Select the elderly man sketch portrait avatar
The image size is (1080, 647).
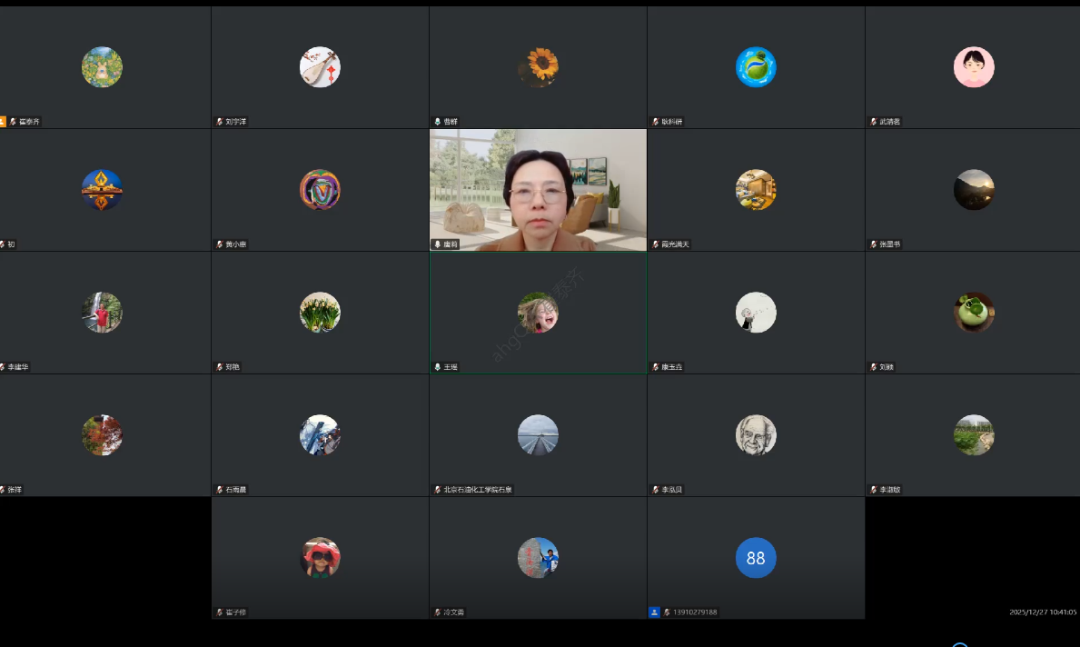(x=756, y=435)
